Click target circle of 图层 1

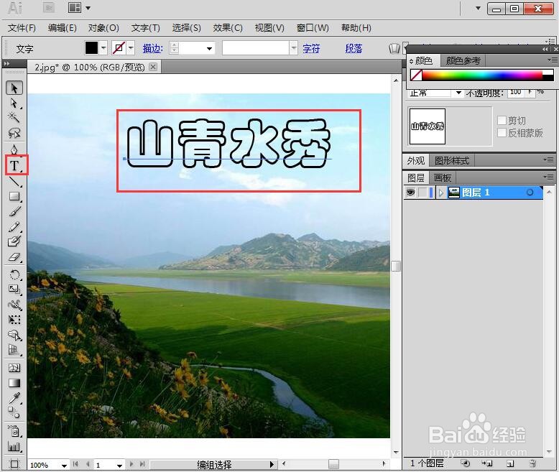point(530,193)
